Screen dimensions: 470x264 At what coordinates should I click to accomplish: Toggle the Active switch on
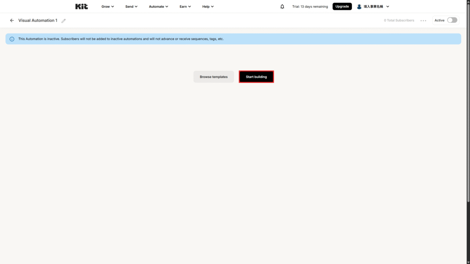pos(452,20)
